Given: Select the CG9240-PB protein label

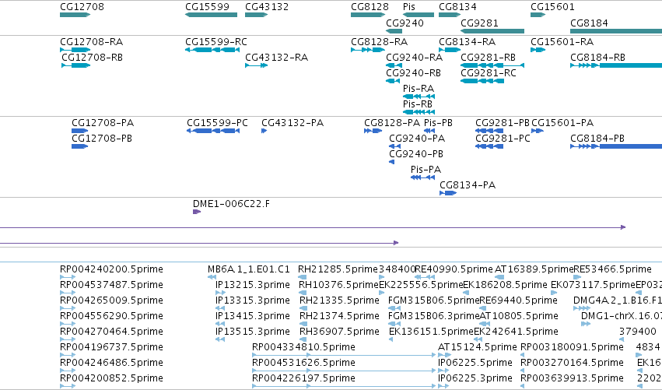Looking at the screenshot, I should [416, 154].
